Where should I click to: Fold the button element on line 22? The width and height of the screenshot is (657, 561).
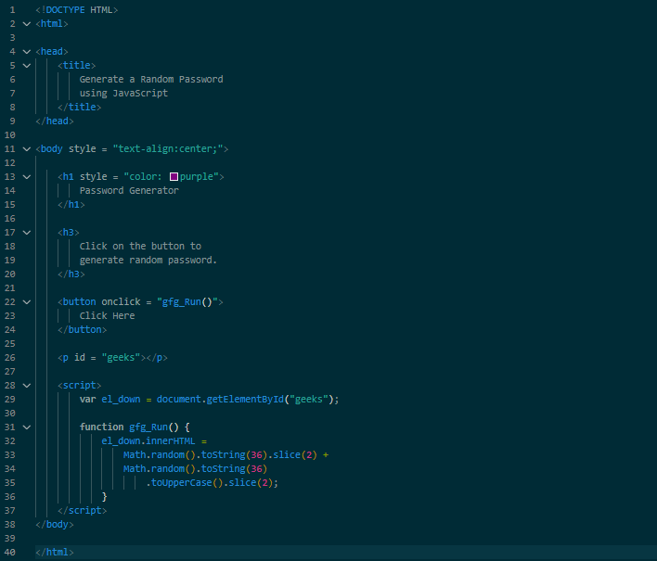(27, 302)
